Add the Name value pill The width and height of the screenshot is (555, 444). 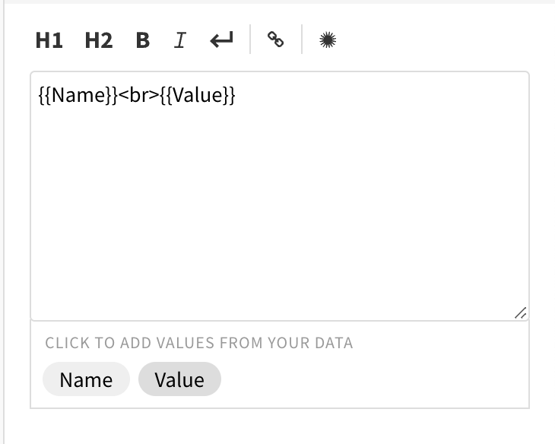click(86, 379)
